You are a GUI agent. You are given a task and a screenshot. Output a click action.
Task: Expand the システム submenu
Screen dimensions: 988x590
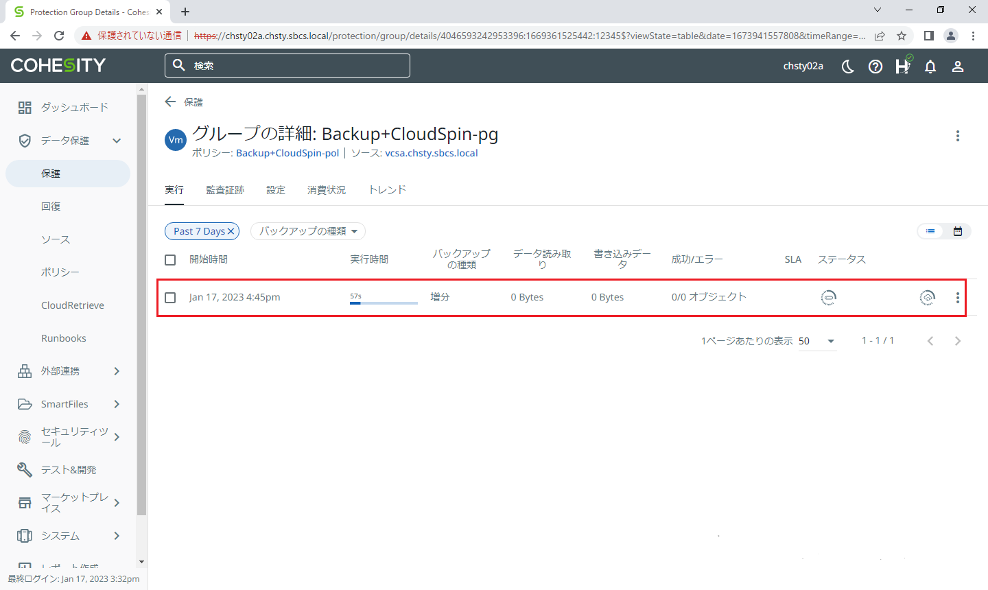click(117, 536)
